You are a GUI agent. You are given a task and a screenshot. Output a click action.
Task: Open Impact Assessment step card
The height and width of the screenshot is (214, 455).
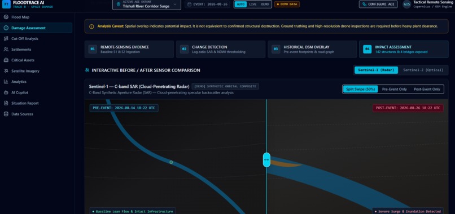pos(404,49)
